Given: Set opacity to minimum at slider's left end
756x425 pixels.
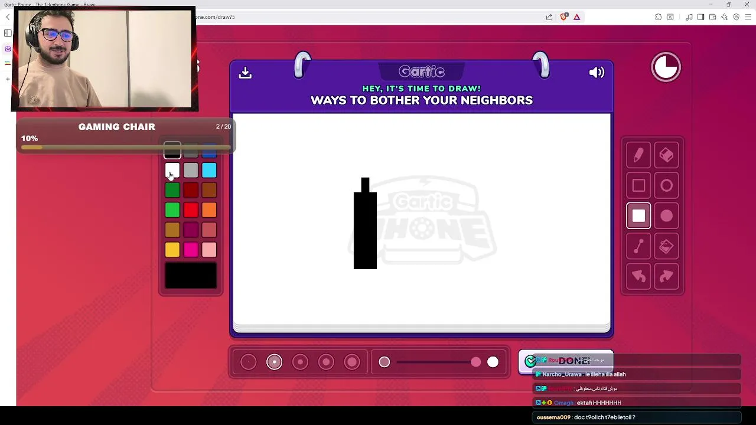Looking at the screenshot, I should tap(384, 362).
